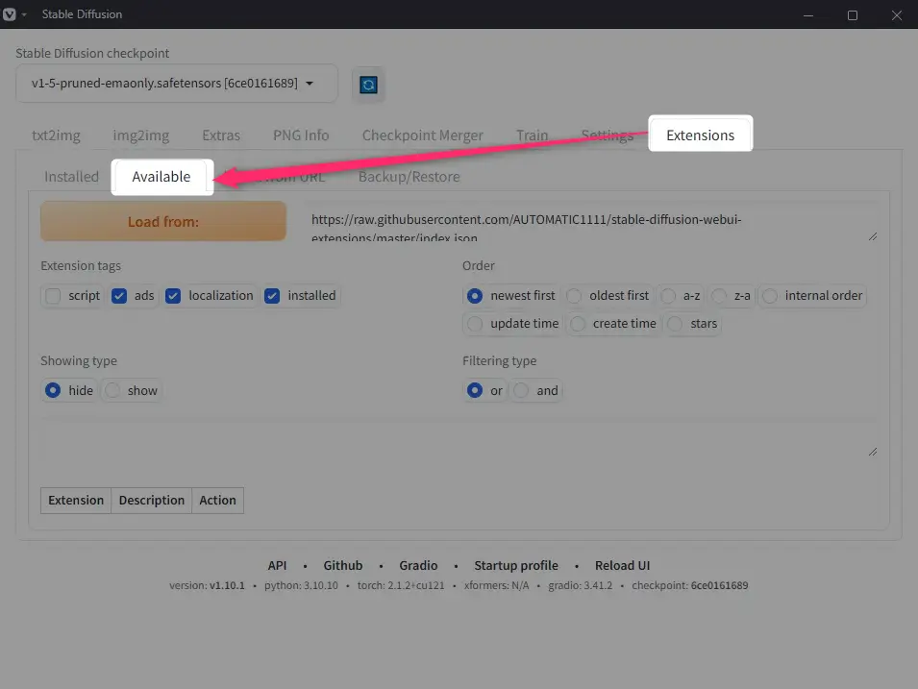918x689 pixels.
Task: Open the Github footer link
Action: point(343,565)
